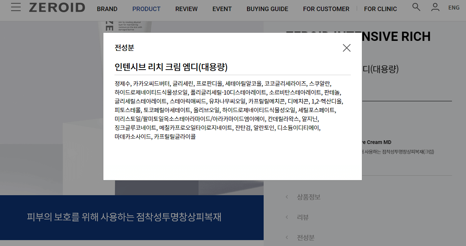Screen dimensions: 466x246
Task: Click the ZEROID logo
Action: 57,8
